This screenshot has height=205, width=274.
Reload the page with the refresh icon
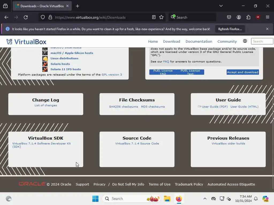(26, 17)
